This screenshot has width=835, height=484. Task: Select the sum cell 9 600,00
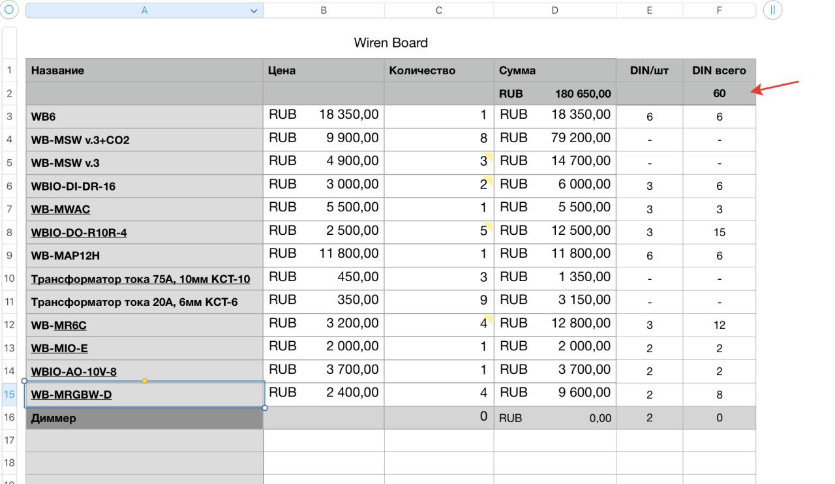(x=554, y=395)
